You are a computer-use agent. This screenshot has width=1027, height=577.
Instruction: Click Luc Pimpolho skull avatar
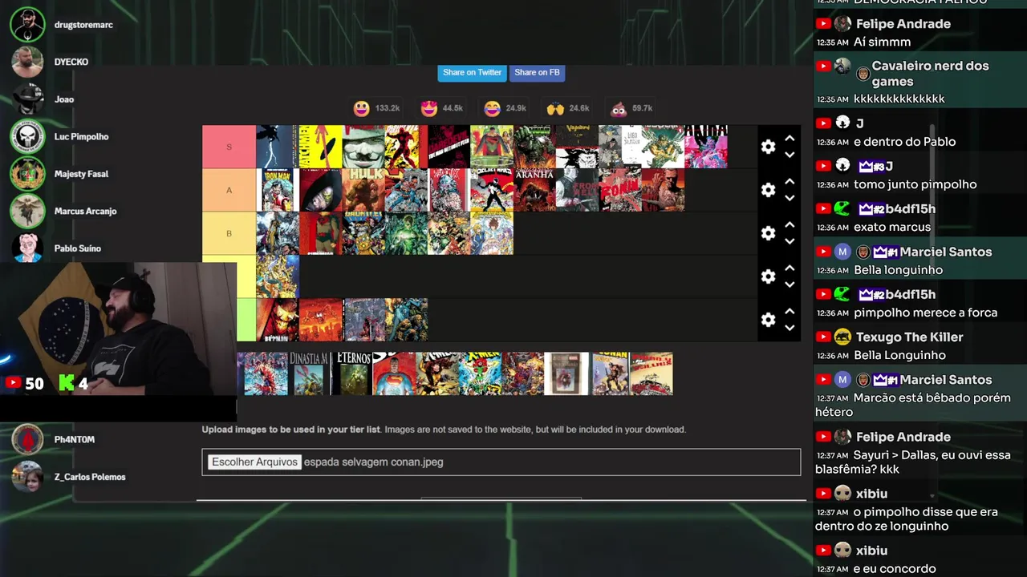click(27, 136)
